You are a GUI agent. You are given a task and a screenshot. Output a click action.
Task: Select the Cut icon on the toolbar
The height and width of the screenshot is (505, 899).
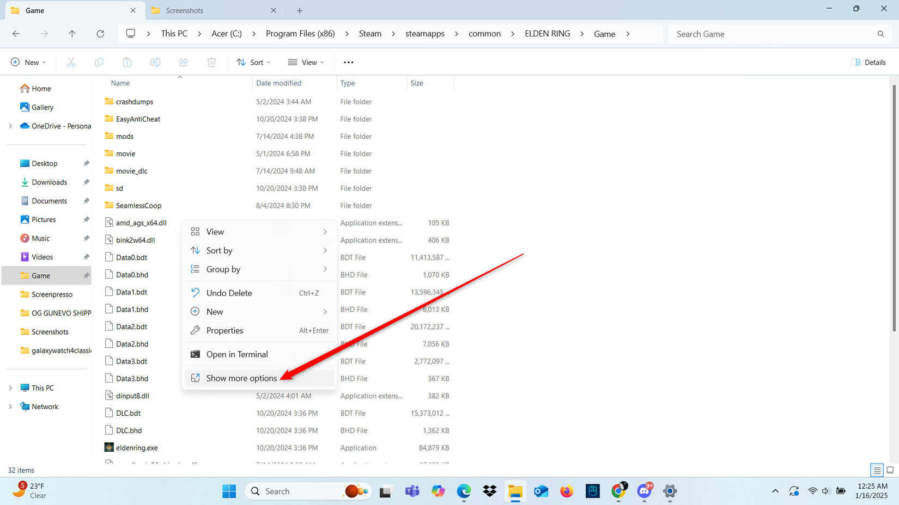[71, 61]
